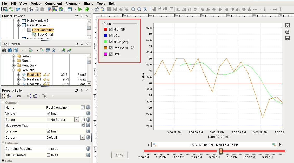Click the MovingAvg green color swatch
The image size is (294, 163).
click(x=105, y=42)
